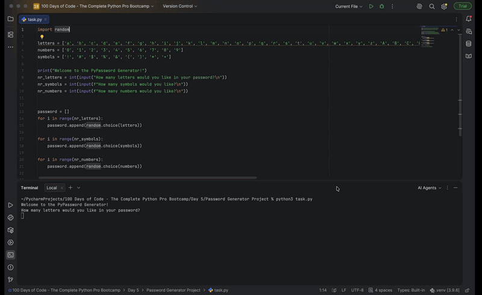Click the Terminal panel title
482x295 pixels.
click(x=30, y=188)
